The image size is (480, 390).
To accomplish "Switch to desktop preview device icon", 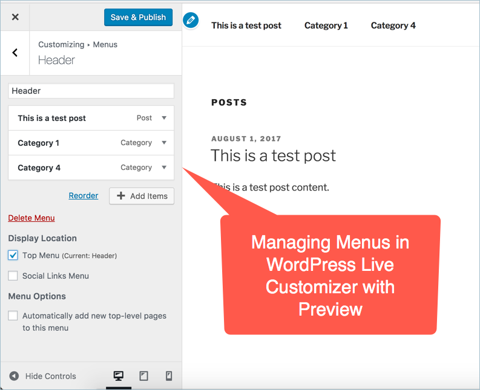I will point(119,376).
